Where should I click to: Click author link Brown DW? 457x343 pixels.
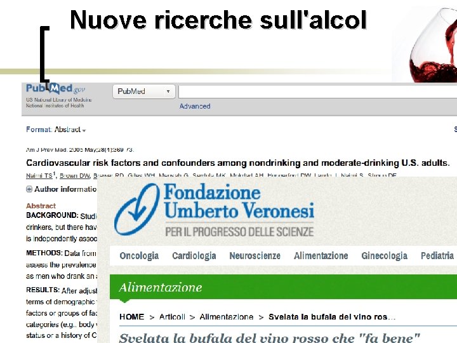(75, 175)
